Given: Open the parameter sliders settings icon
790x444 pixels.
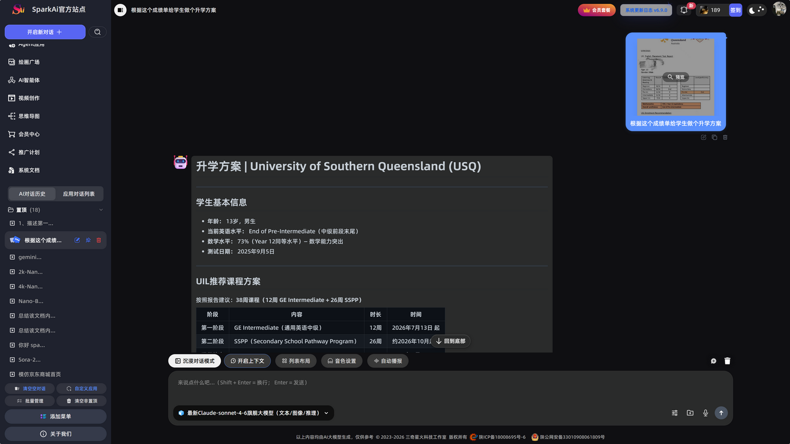Looking at the screenshot, I should 675,413.
